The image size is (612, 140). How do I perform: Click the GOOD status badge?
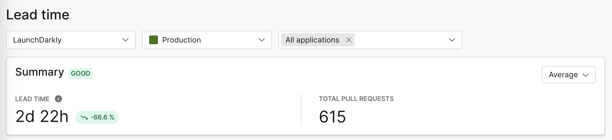(81, 73)
